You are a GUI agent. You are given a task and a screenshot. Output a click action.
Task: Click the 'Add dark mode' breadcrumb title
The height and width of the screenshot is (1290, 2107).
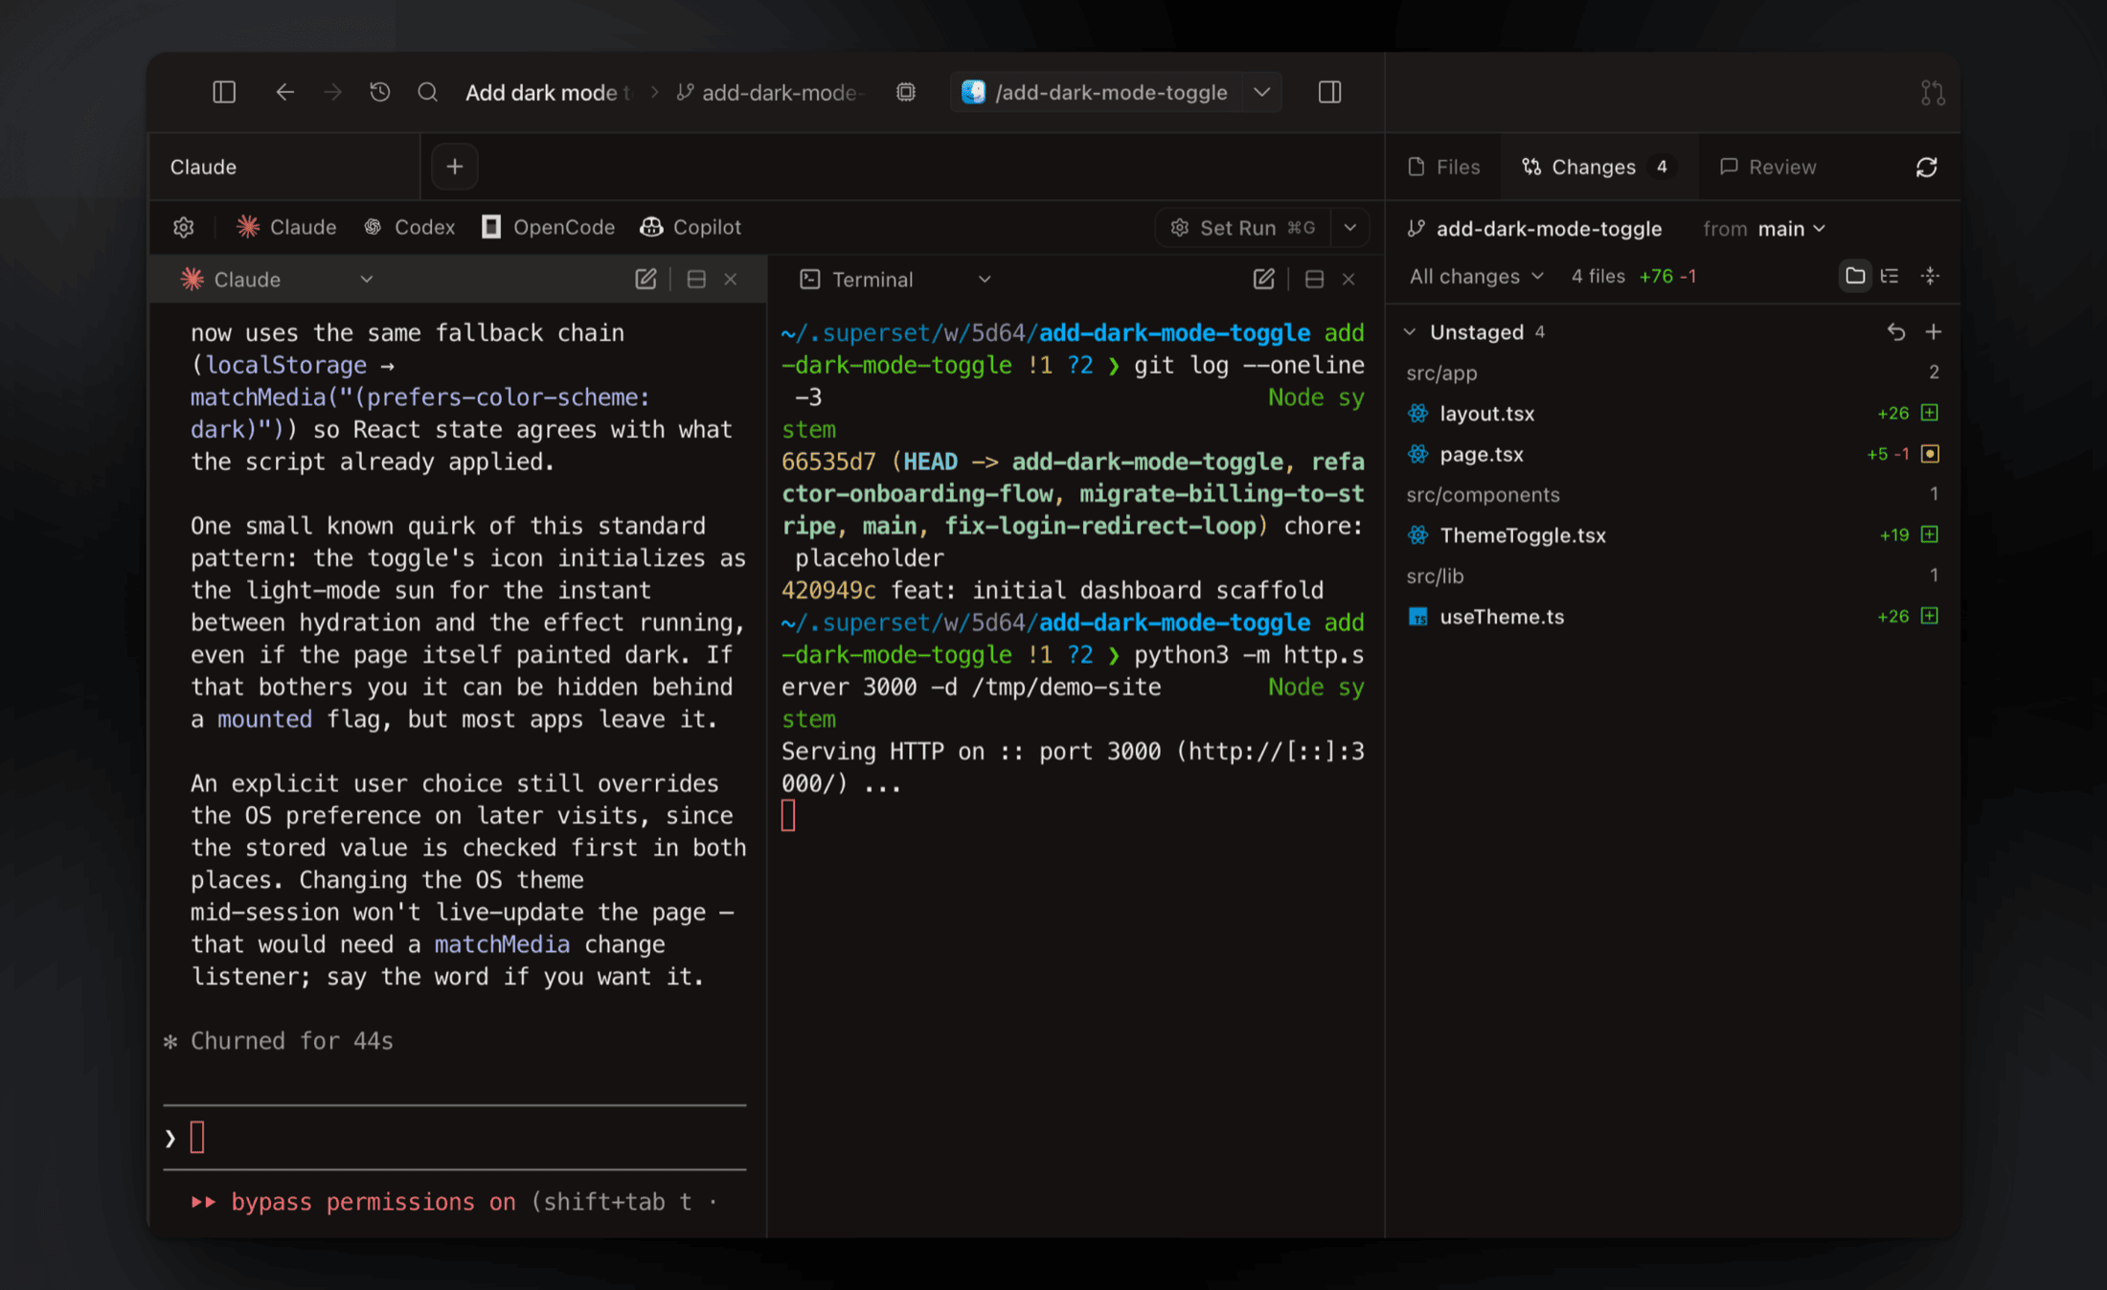click(548, 93)
